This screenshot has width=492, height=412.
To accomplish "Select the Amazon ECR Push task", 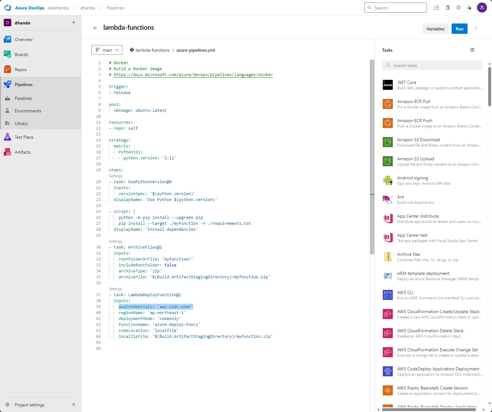I will (432, 123).
